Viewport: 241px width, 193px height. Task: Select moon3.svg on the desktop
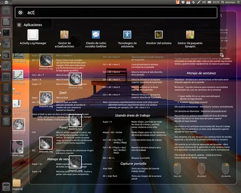coord(75,80)
